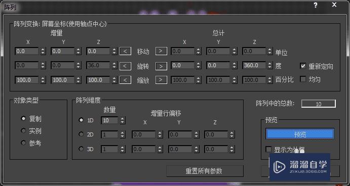Viewport: 350px width, 186px height.
Task: Enable the 重新定向 checkbox
Action: [x=303, y=66]
